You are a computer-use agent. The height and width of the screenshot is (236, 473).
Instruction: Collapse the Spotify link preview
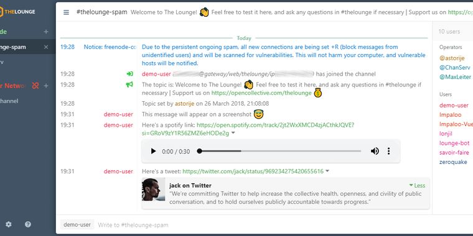click(x=233, y=133)
